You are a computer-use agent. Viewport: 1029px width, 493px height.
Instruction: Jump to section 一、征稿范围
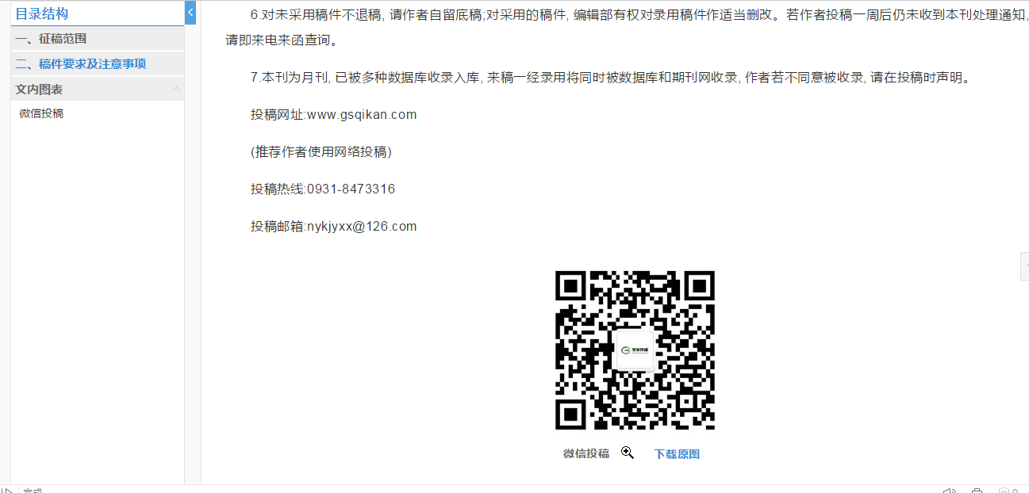[x=51, y=38]
